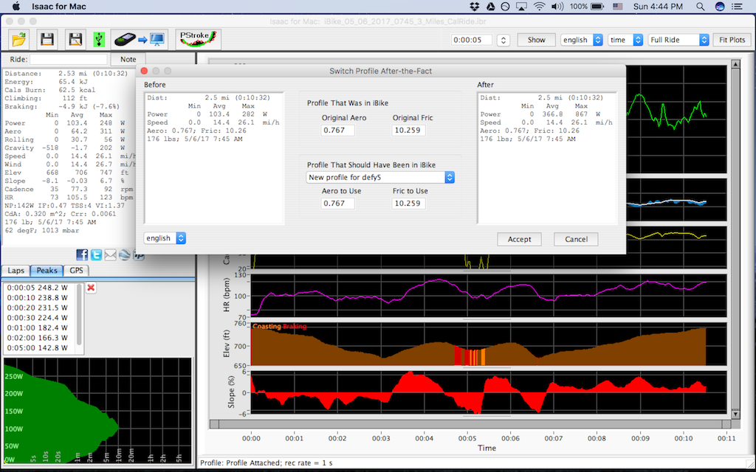Click the Aero to Use input field

point(338,203)
